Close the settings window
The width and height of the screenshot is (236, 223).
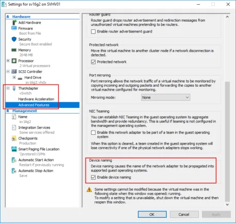click(x=228, y=4)
